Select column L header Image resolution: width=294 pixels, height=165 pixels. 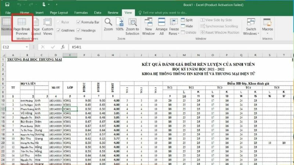click(x=170, y=55)
